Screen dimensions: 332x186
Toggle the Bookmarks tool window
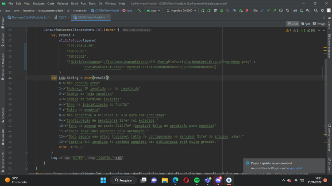(3, 137)
